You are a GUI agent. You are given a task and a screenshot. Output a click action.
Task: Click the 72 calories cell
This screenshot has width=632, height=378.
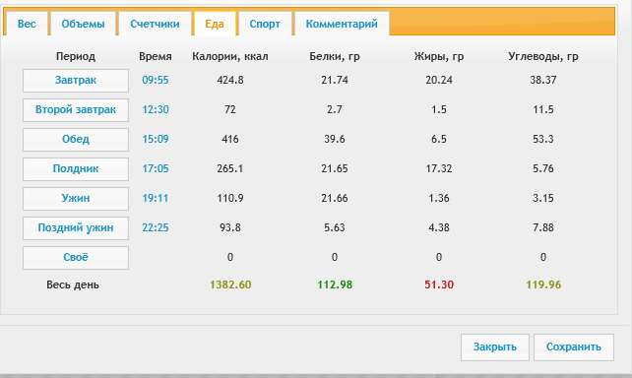point(230,109)
